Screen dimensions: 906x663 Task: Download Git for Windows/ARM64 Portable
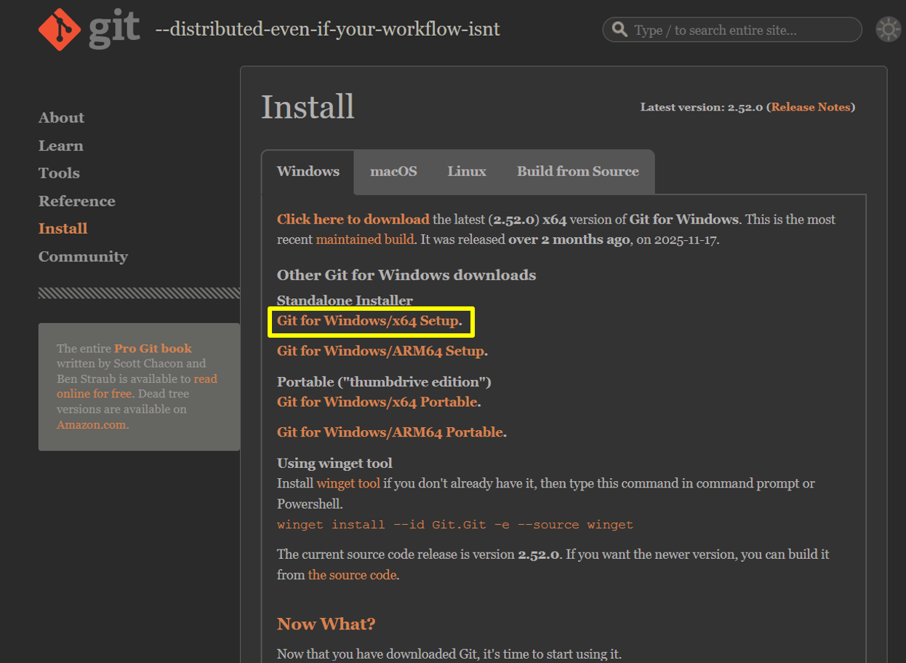pos(390,432)
